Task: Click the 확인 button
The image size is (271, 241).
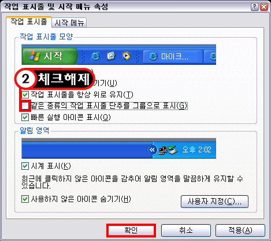Action: [x=131, y=231]
